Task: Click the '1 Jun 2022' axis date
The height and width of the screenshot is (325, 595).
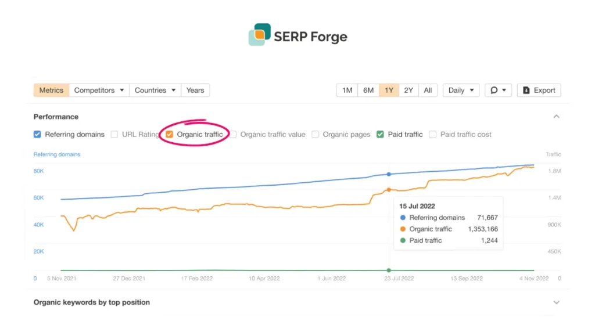Action: (x=332, y=279)
